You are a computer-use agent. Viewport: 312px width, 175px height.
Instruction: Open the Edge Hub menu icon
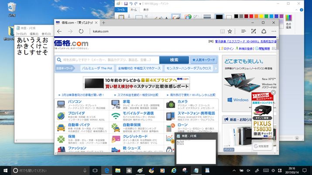241,31
